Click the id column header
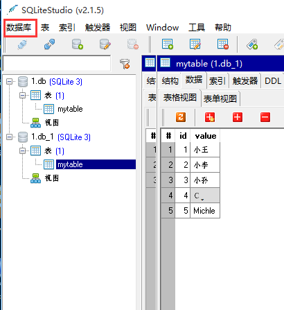Viewport: 284px width, 310px height. coord(183,136)
